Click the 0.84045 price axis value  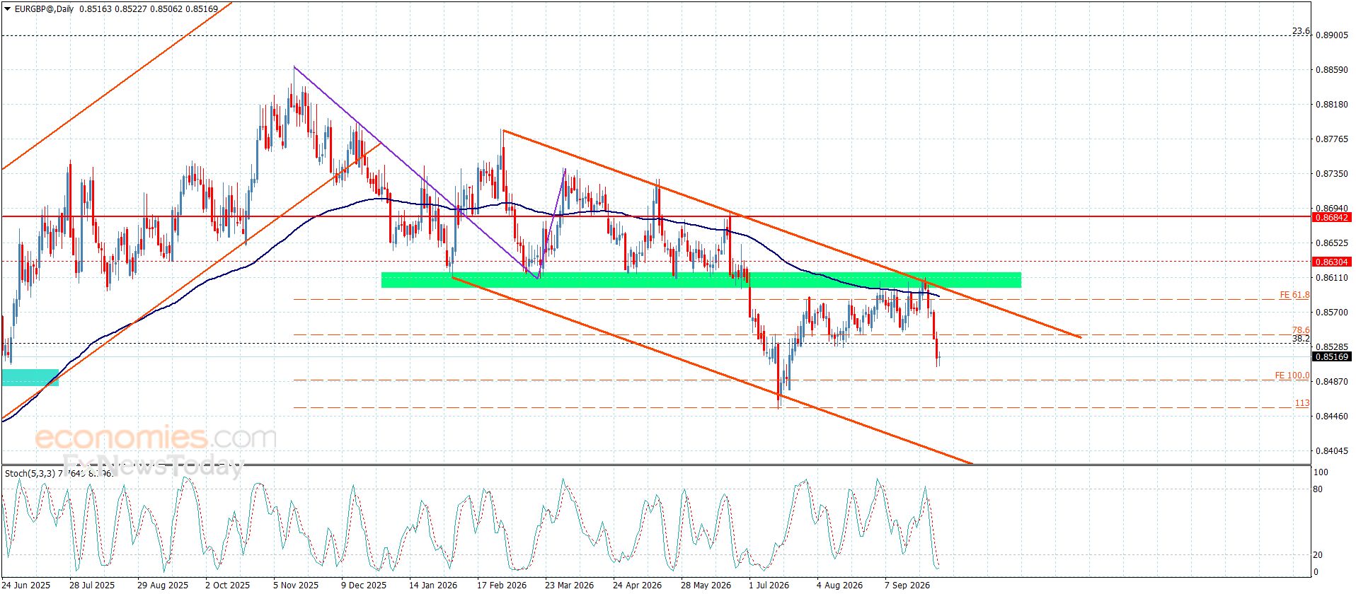1332,451
